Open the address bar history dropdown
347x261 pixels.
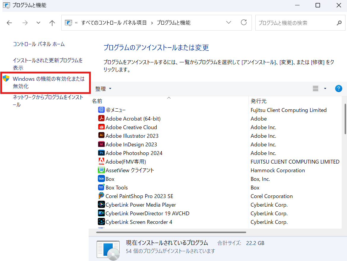(229, 23)
